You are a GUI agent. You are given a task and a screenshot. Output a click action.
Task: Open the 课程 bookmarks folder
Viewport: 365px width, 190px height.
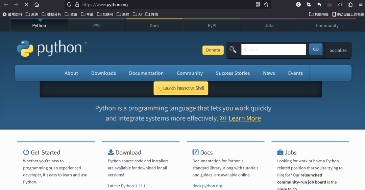[x=123, y=14]
